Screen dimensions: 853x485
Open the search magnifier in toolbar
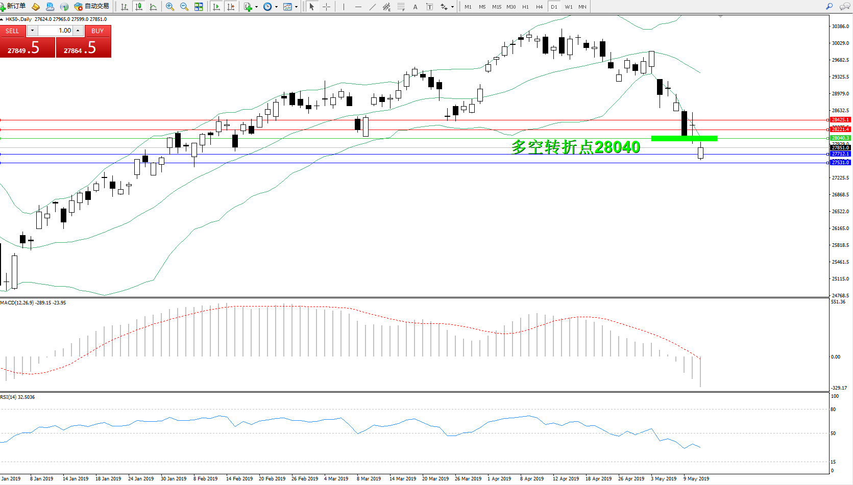click(829, 7)
